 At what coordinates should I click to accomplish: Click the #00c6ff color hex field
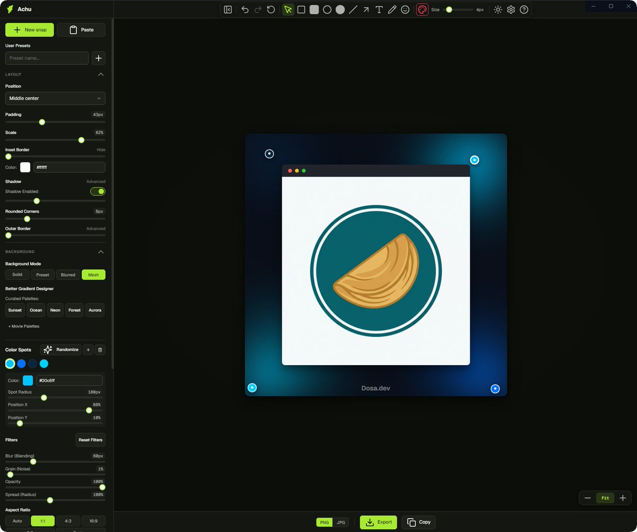[69, 381]
